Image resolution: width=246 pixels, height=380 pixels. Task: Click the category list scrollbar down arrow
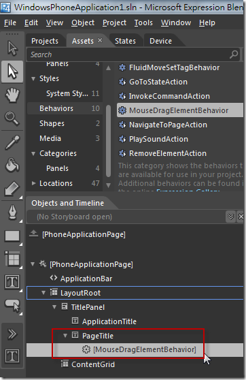coord(108,185)
